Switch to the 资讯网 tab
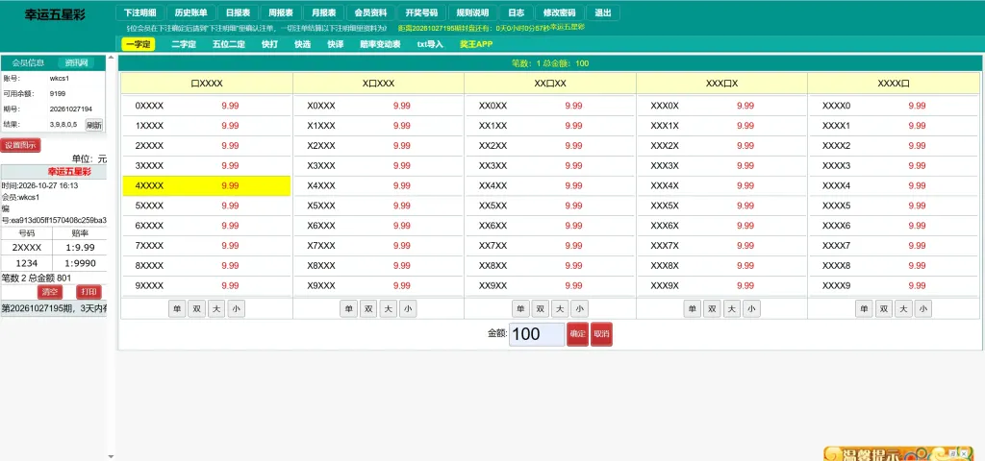Viewport: 985px width, 461px height. [x=76, y=62]
